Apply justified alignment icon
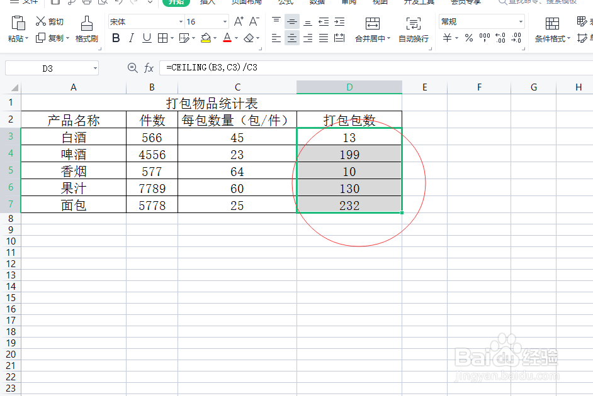This screenshot has width=593, height=396. point(324,38)
